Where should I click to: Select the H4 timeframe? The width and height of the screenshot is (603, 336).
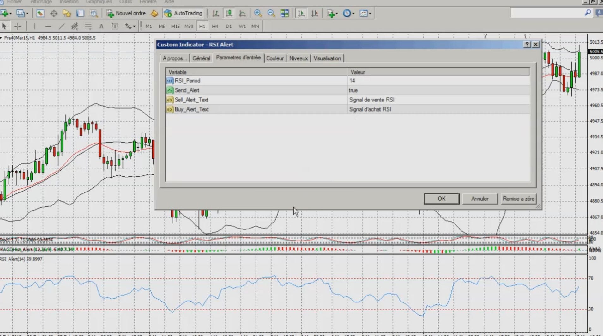pos(215,26)
